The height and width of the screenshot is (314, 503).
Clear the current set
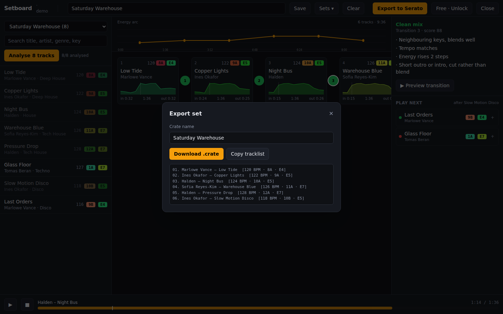(x=353, y=8)
